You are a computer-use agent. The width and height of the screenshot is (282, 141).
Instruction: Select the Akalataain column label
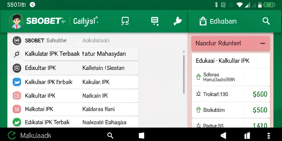click(96, 40)
